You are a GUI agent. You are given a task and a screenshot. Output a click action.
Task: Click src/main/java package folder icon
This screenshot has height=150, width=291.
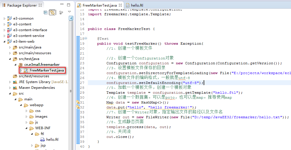click(15, 47)
